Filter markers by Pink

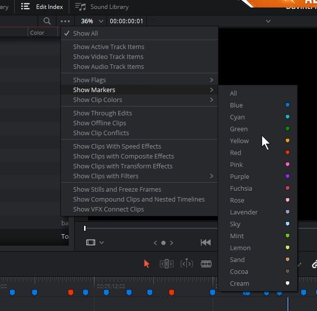tap(258, 164)
